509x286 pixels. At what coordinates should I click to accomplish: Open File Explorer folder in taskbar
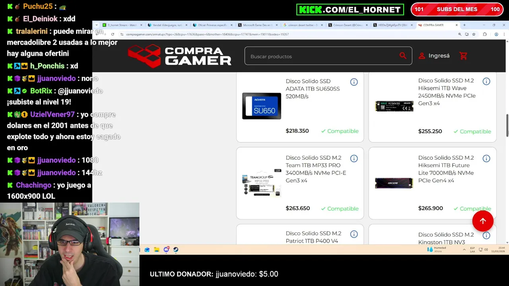[x=157, y=249]
